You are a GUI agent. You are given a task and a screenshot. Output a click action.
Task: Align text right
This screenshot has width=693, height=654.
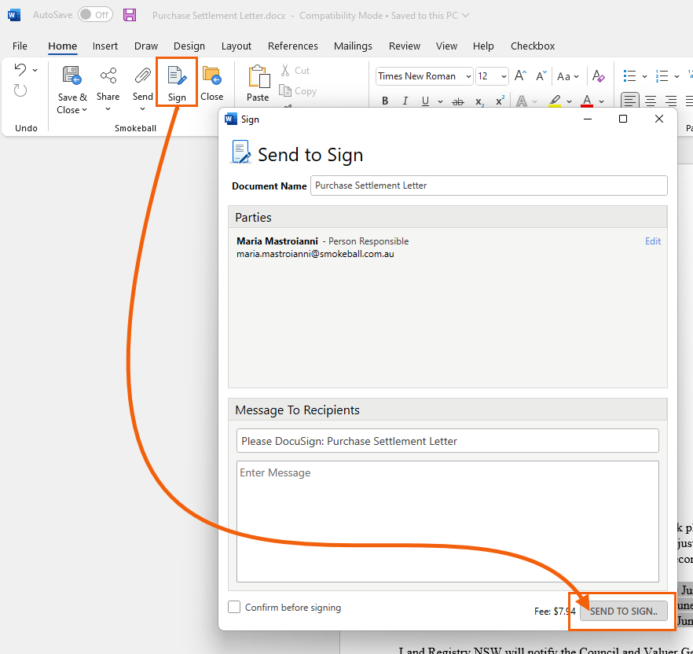[x=671, y=101]
